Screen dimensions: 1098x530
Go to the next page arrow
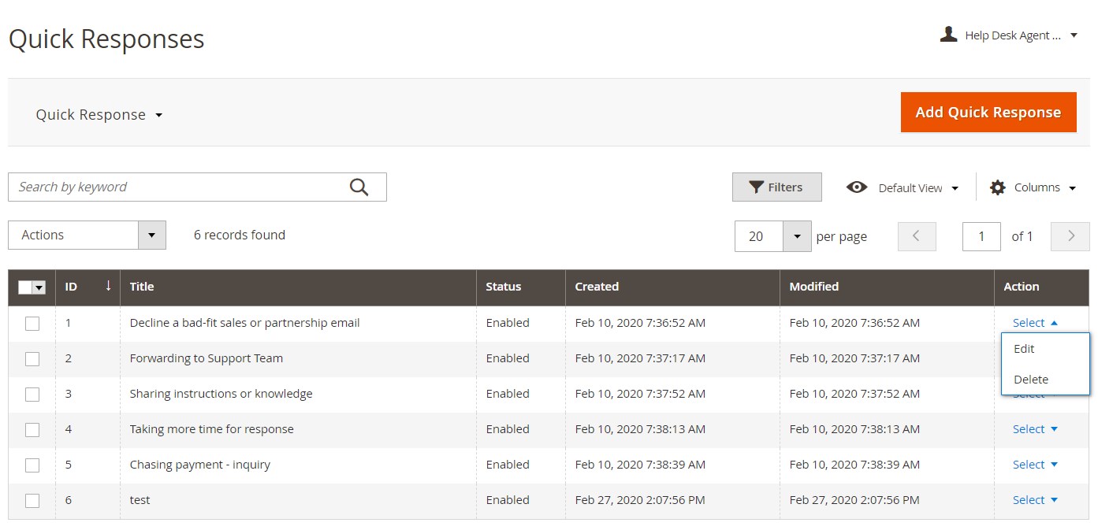[x=1070, y=236]
